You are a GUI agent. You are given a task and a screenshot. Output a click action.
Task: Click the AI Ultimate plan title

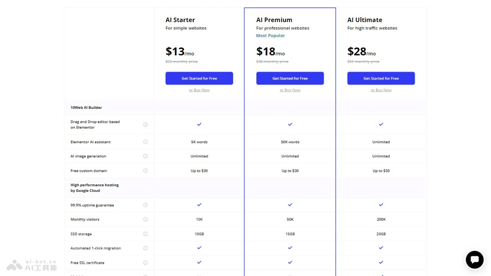click(365, 20)
